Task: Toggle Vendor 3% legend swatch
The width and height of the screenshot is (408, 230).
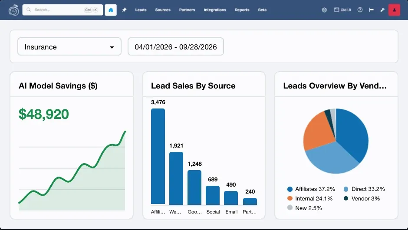Action: click(346, 198)
